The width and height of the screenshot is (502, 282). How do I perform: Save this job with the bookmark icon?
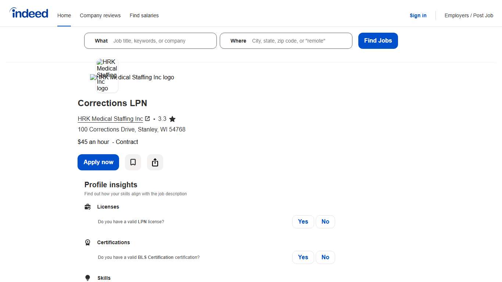tap(133, 162)
